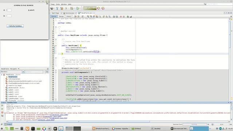
Task: Collapse the constructor fold at line 17
Action: [56, 45]
